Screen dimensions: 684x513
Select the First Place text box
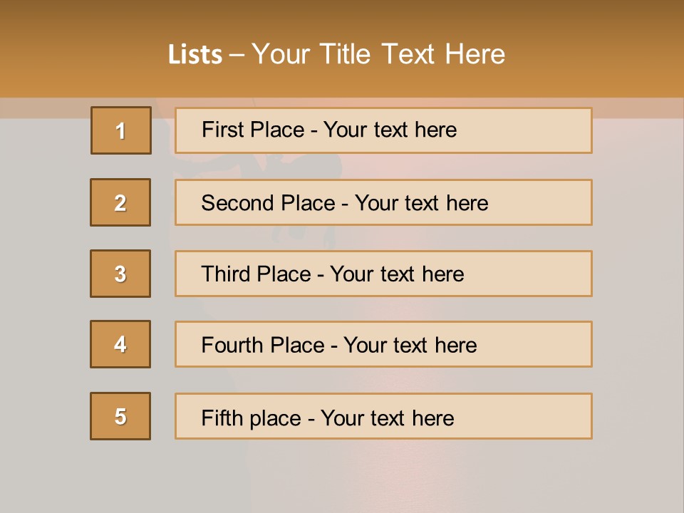pyautogui.click(x=383, y=130)
